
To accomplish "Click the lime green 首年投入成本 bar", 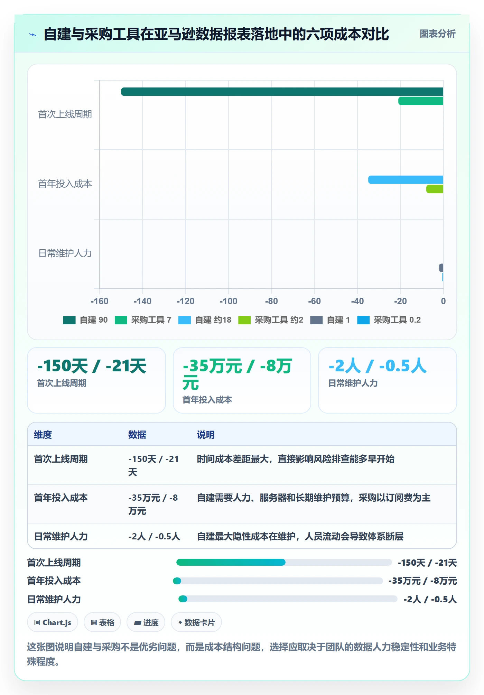I will [435, 189].
